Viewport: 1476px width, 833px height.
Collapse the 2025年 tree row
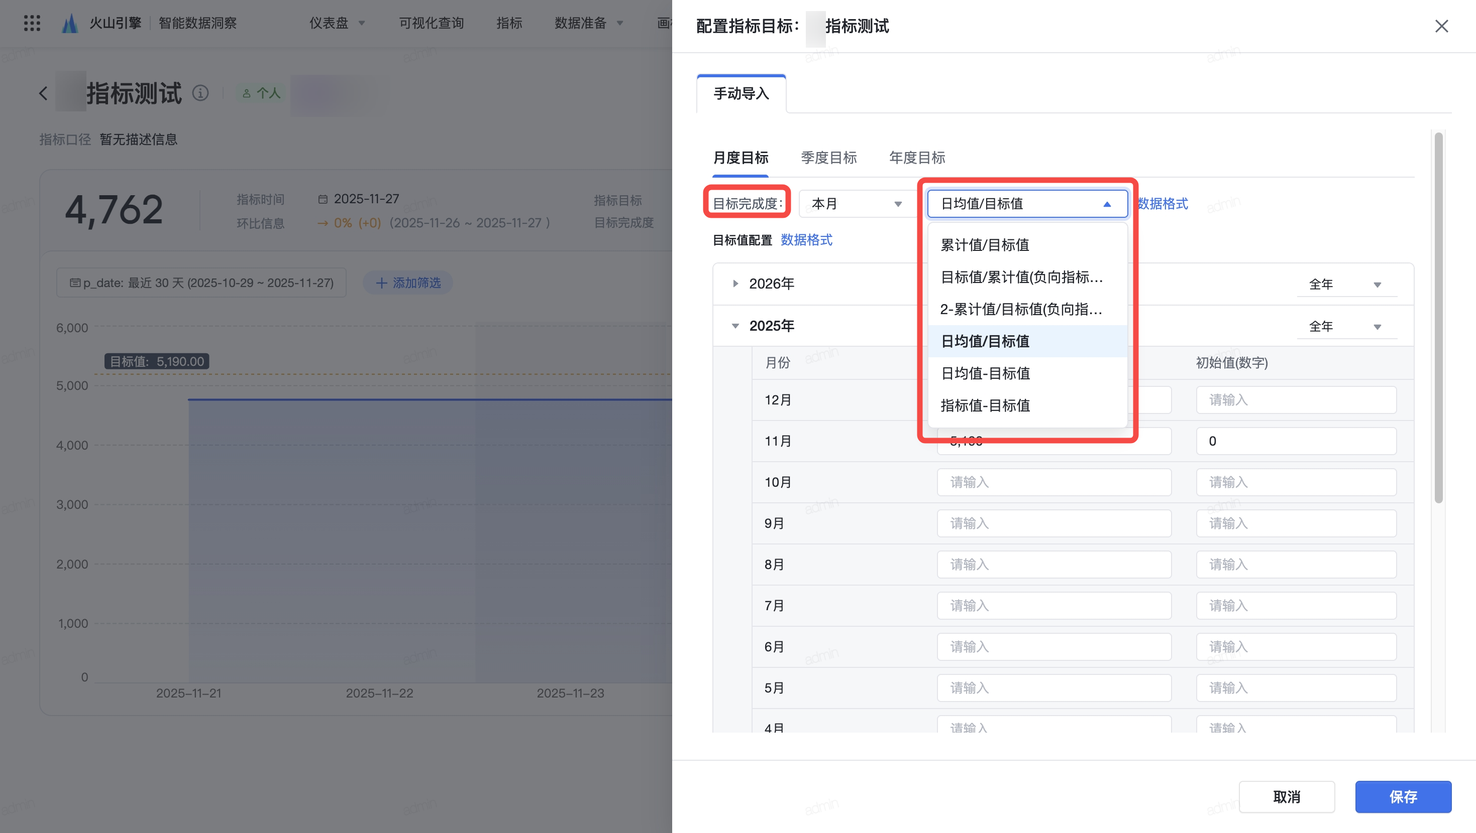[735, 326]
